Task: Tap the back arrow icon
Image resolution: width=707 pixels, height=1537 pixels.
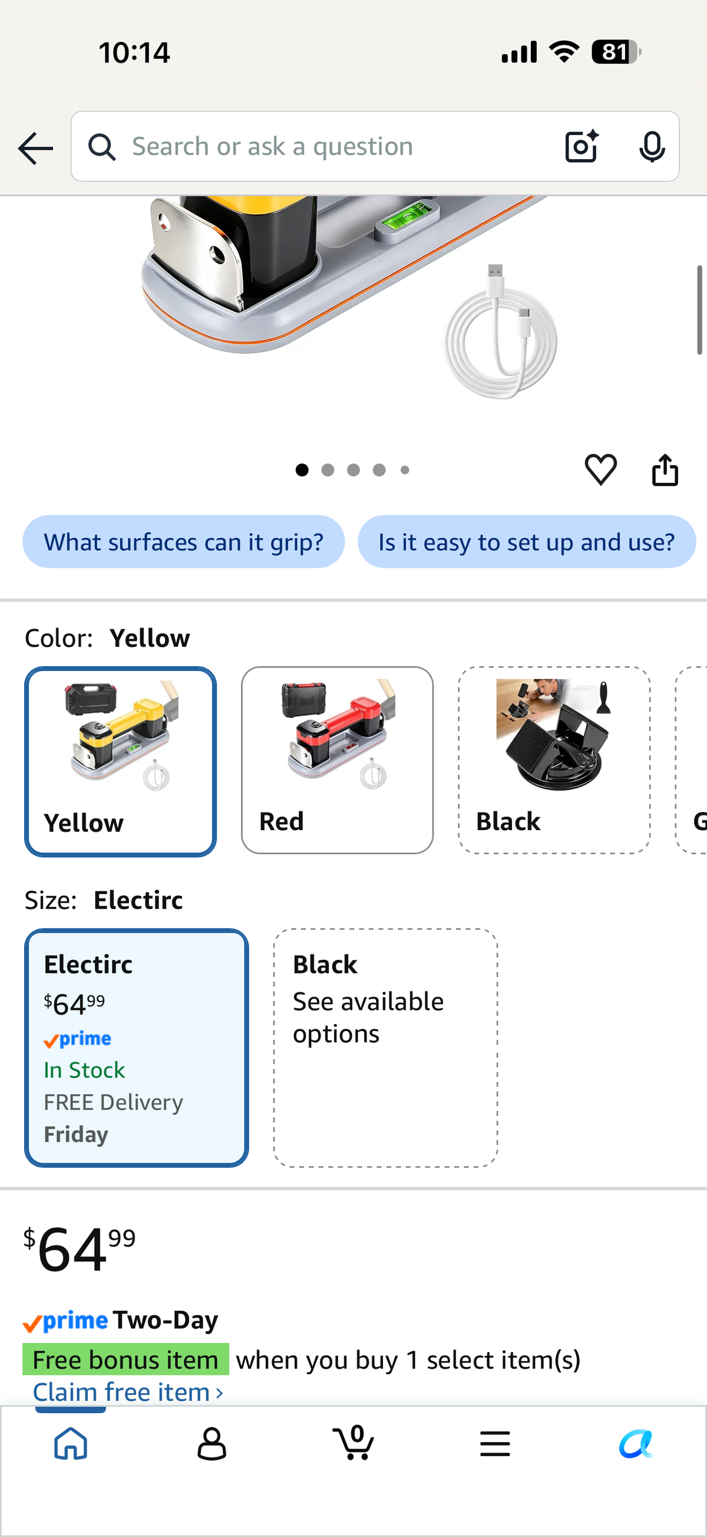Action: (x=36, y=147)
